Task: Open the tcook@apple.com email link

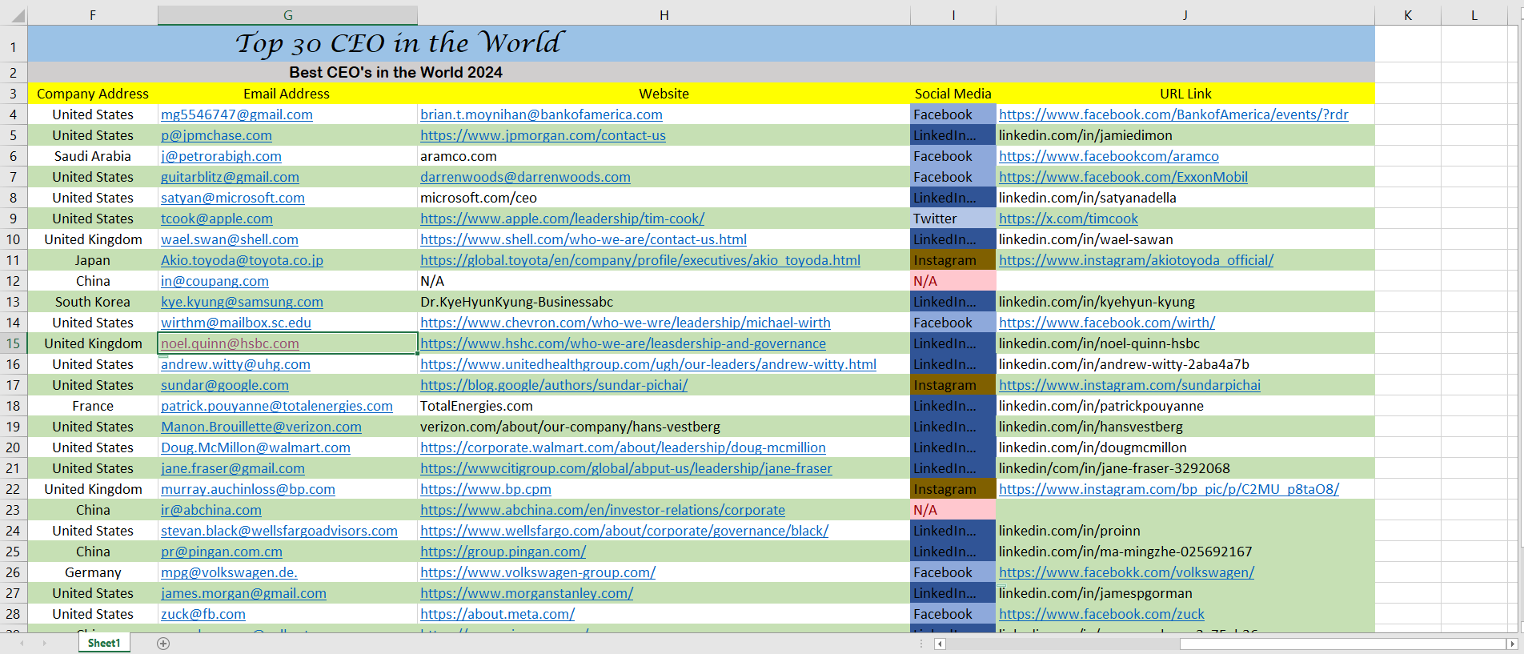Action: (217, 219)
